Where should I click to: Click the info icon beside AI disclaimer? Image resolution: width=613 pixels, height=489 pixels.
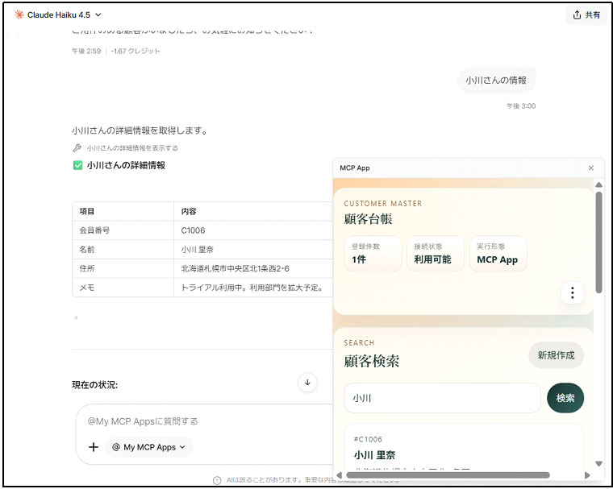[x=217, y=480]
